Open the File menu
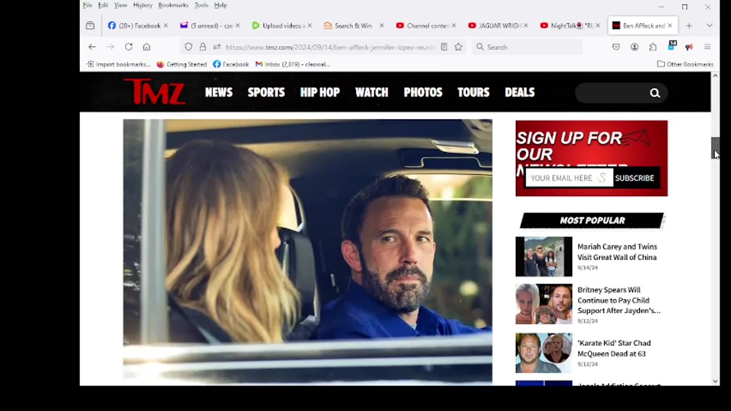Viewport: 731px width, 411px height. (87, 5)
